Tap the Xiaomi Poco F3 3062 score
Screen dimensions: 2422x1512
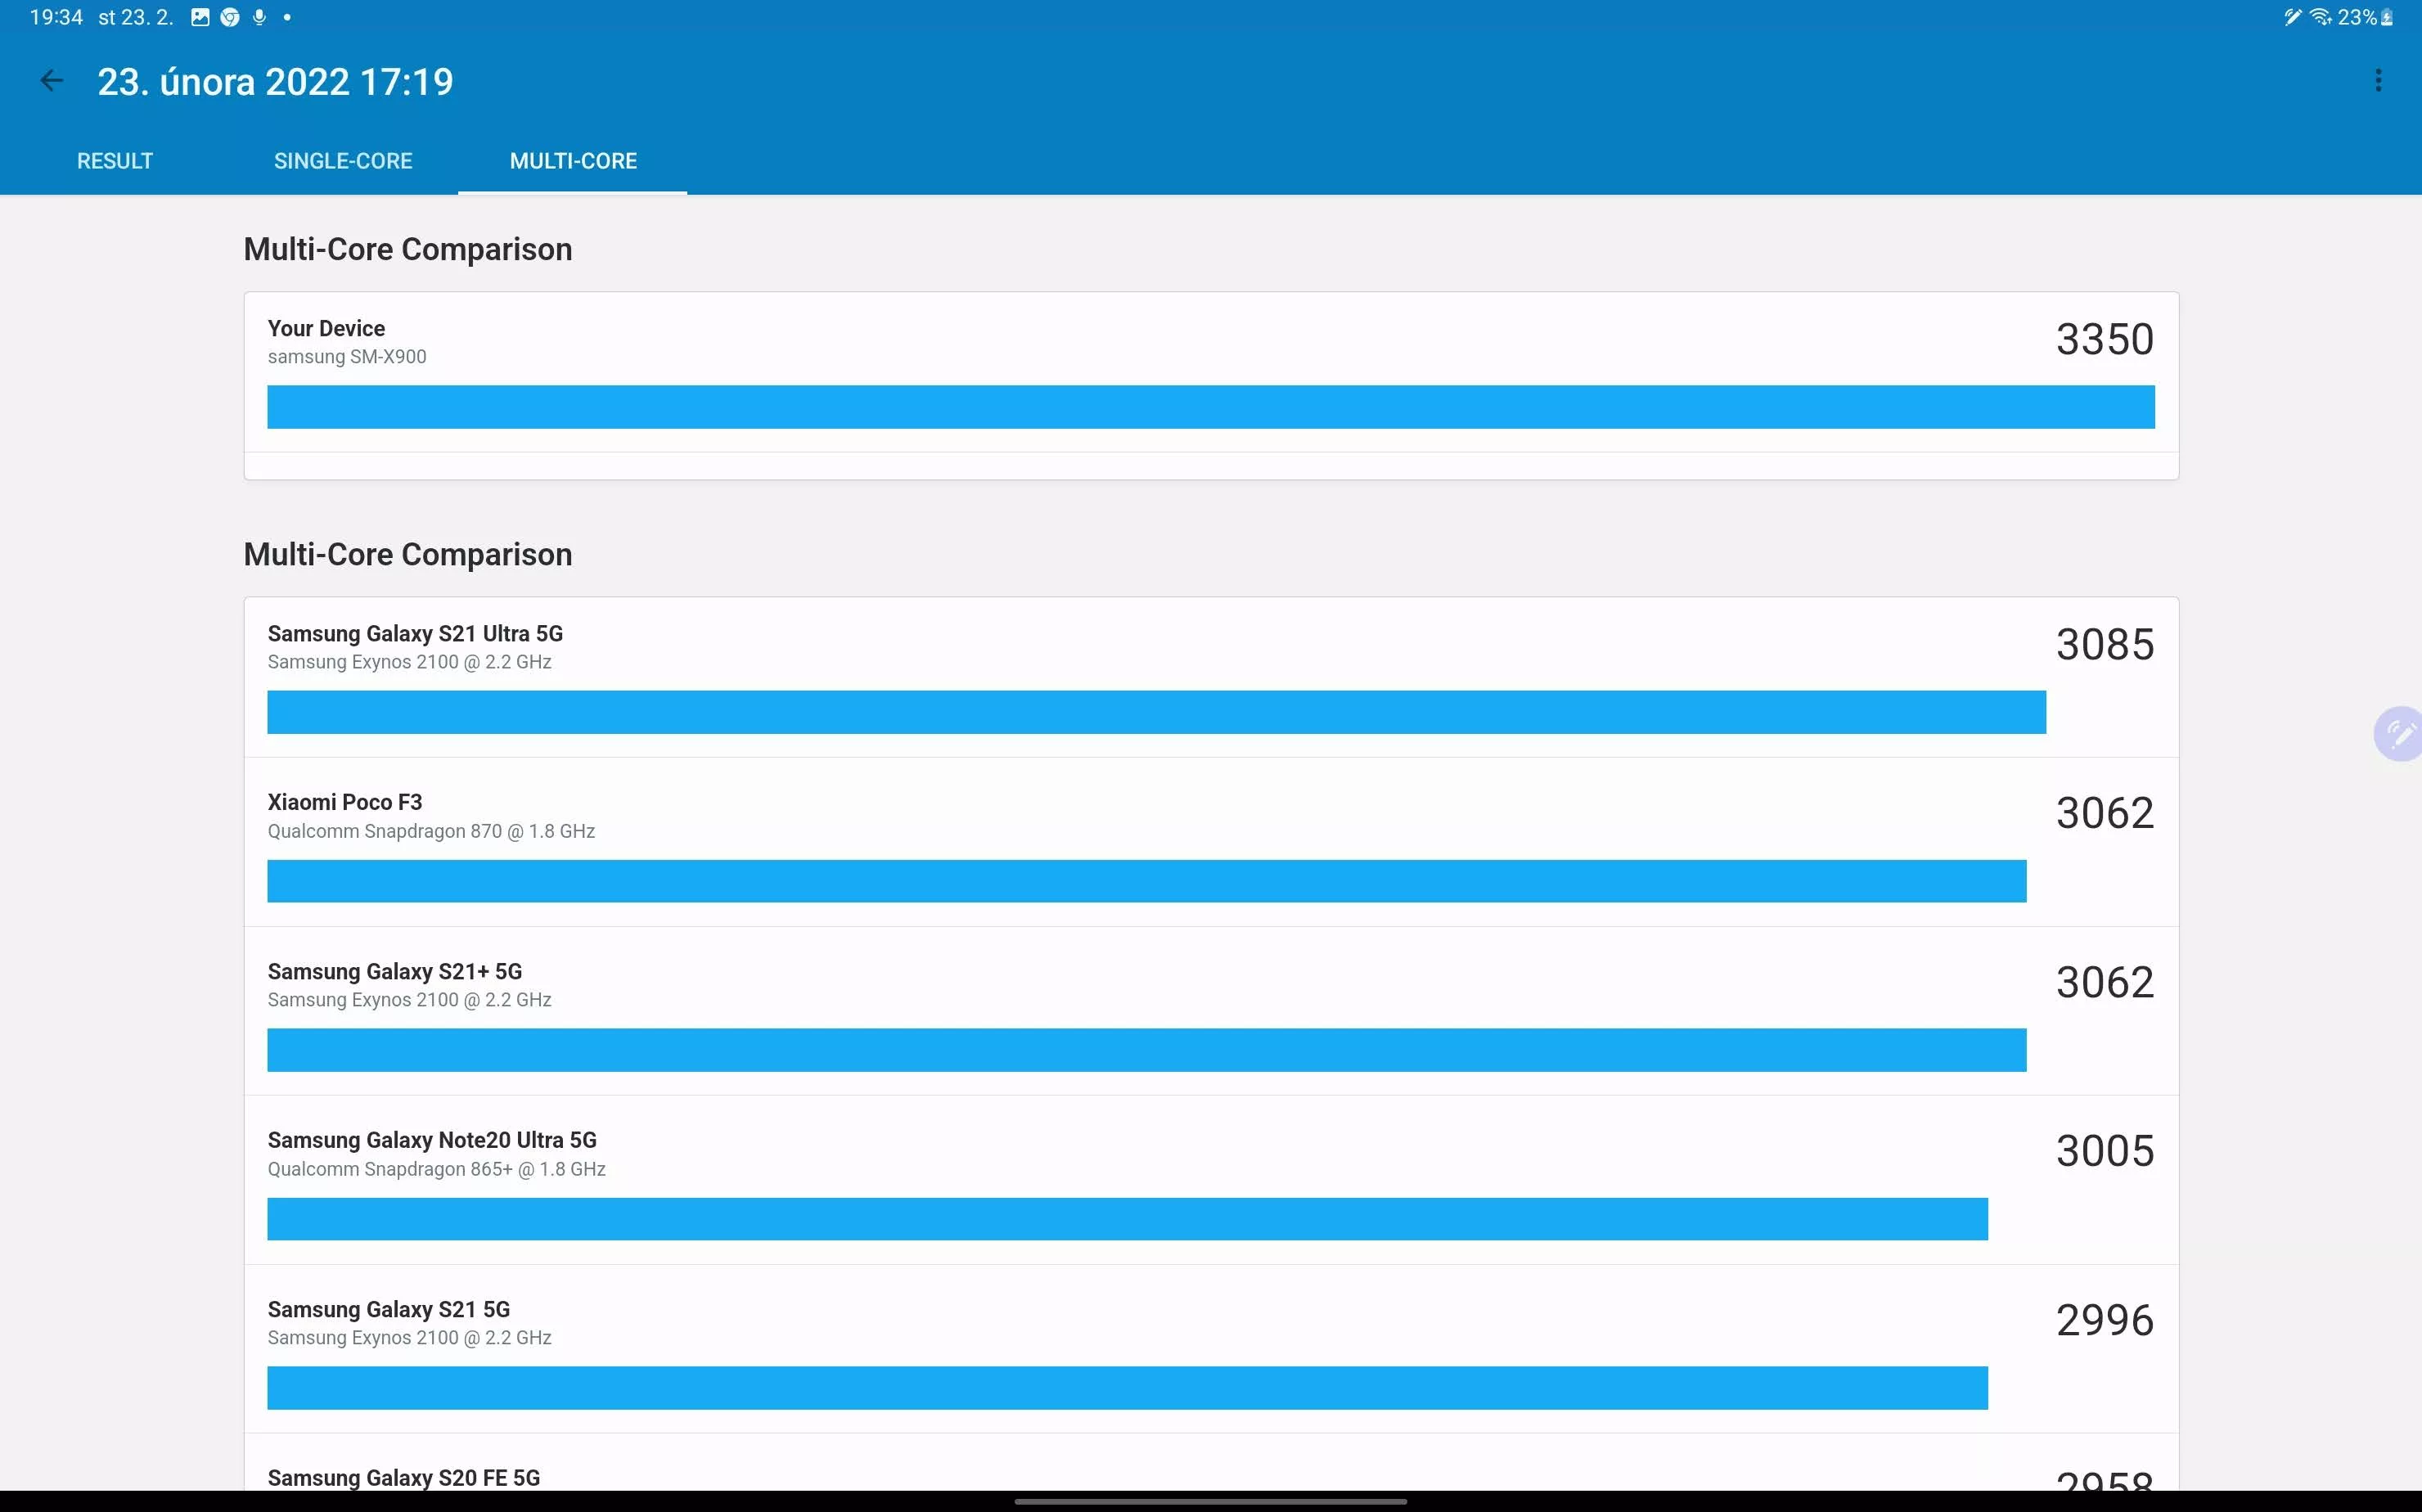[x=2105, y=813]
